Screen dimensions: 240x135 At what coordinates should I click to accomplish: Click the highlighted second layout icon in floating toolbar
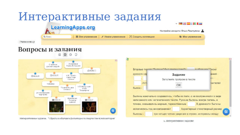coord(65,55)
